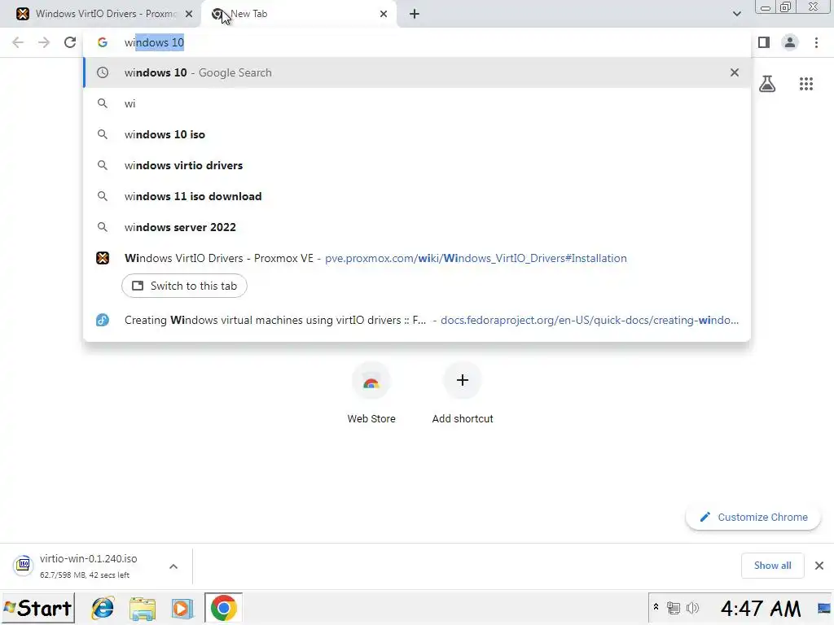The image size is (834, 625).
Task: Select 'windows 11 iso download' suggestion
Action: coord(417,196)
